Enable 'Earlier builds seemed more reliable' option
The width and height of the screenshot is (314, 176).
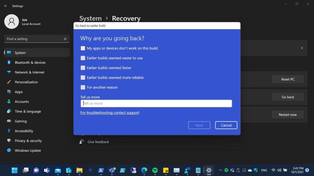click(83, 78)
